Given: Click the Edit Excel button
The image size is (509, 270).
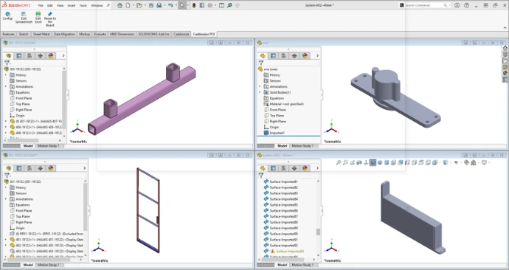Looking at the screenshot, I should [38, 18].
